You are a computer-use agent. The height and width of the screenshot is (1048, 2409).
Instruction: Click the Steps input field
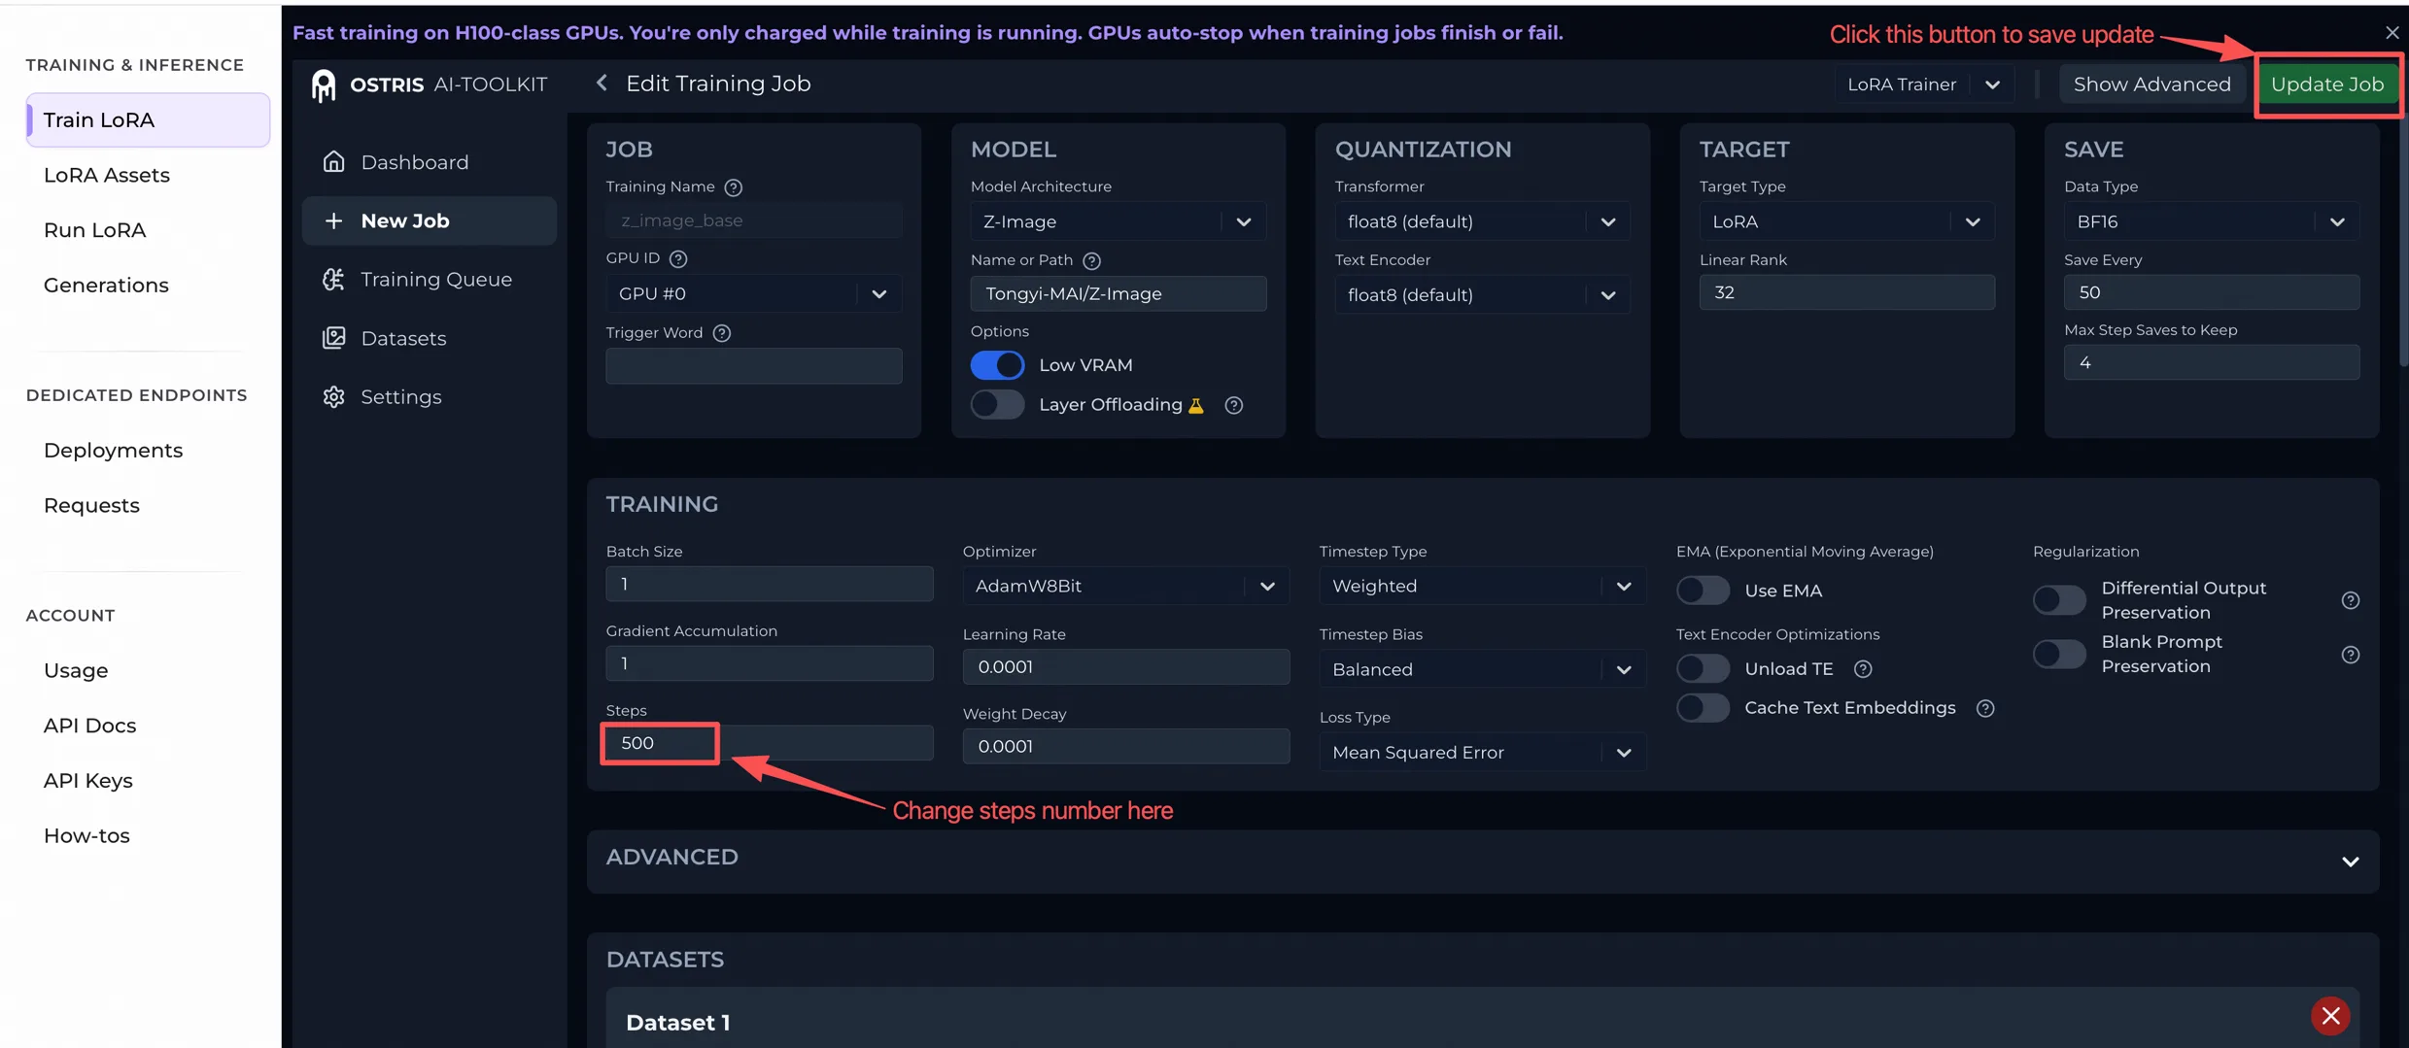coord(768,743)
